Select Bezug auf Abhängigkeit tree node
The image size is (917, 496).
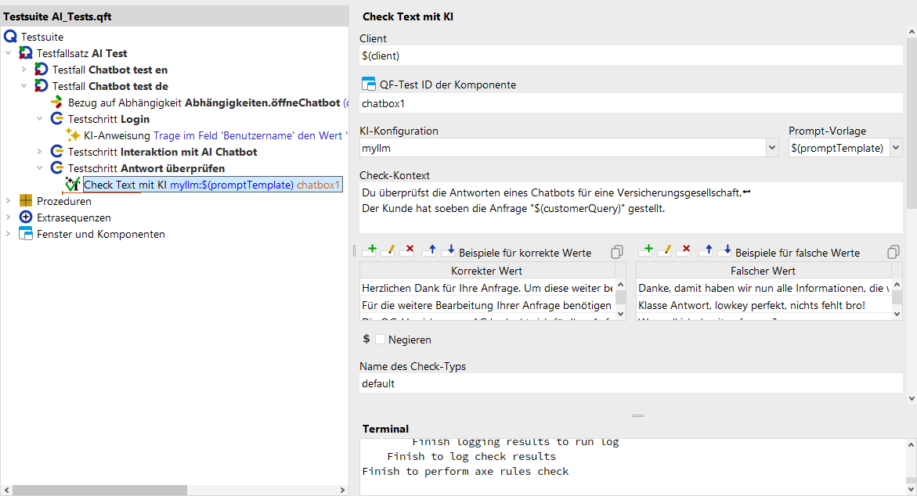pos(208,102)
